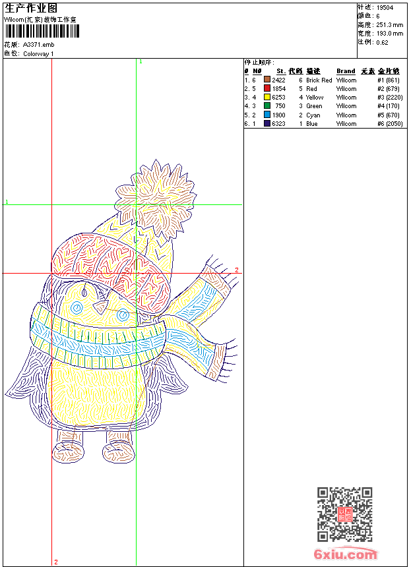
Task: Click the penguin's left eye
Action: pos(77,308)
